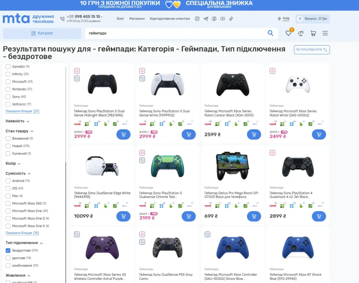Add DualSense Midnight Black to cart
Viewport: 359px width, 283px height.
123,135
